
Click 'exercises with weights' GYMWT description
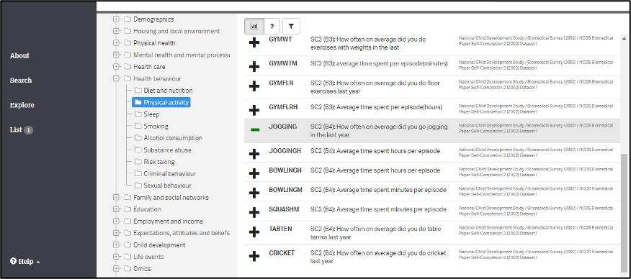(368, 43)
